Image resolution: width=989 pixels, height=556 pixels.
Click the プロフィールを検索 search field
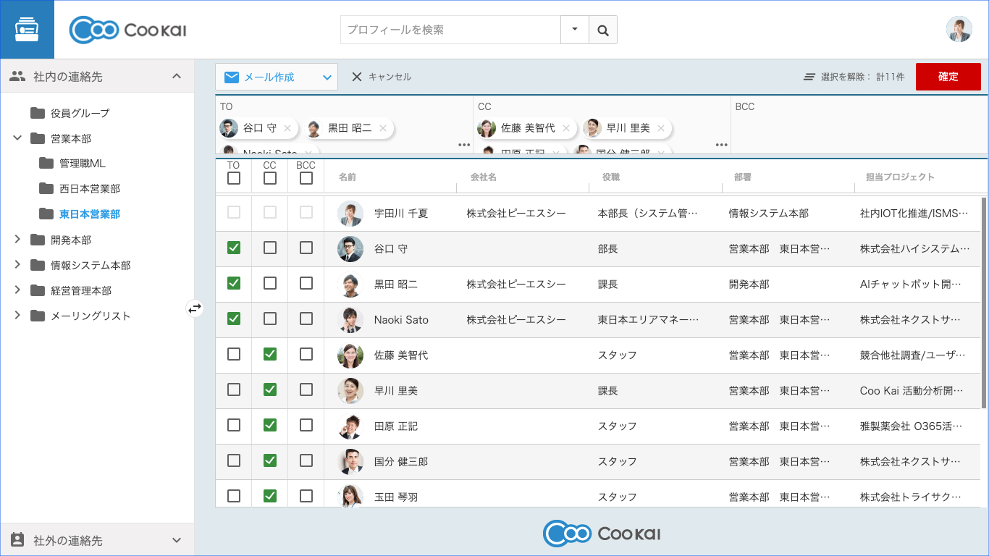pos(450,30)
